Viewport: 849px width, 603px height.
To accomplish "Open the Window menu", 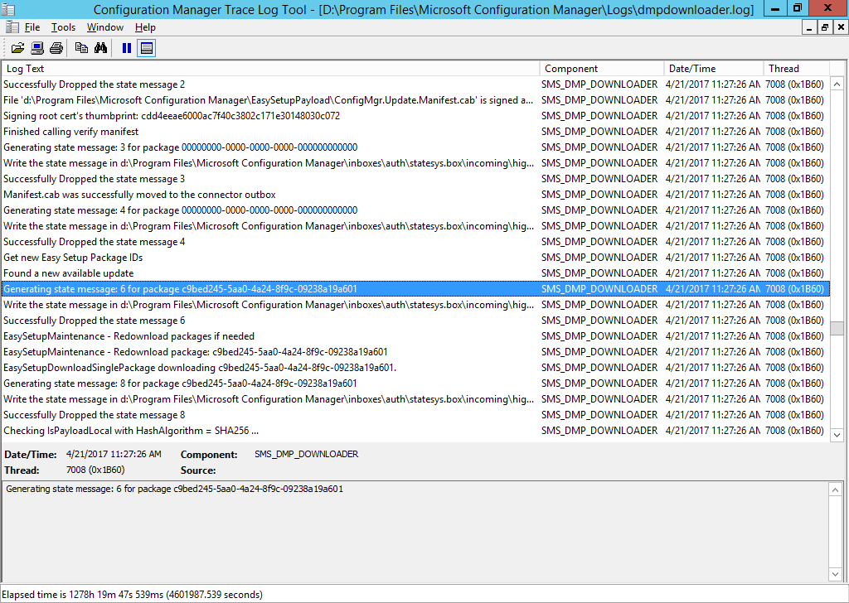I will coord(105,27).
